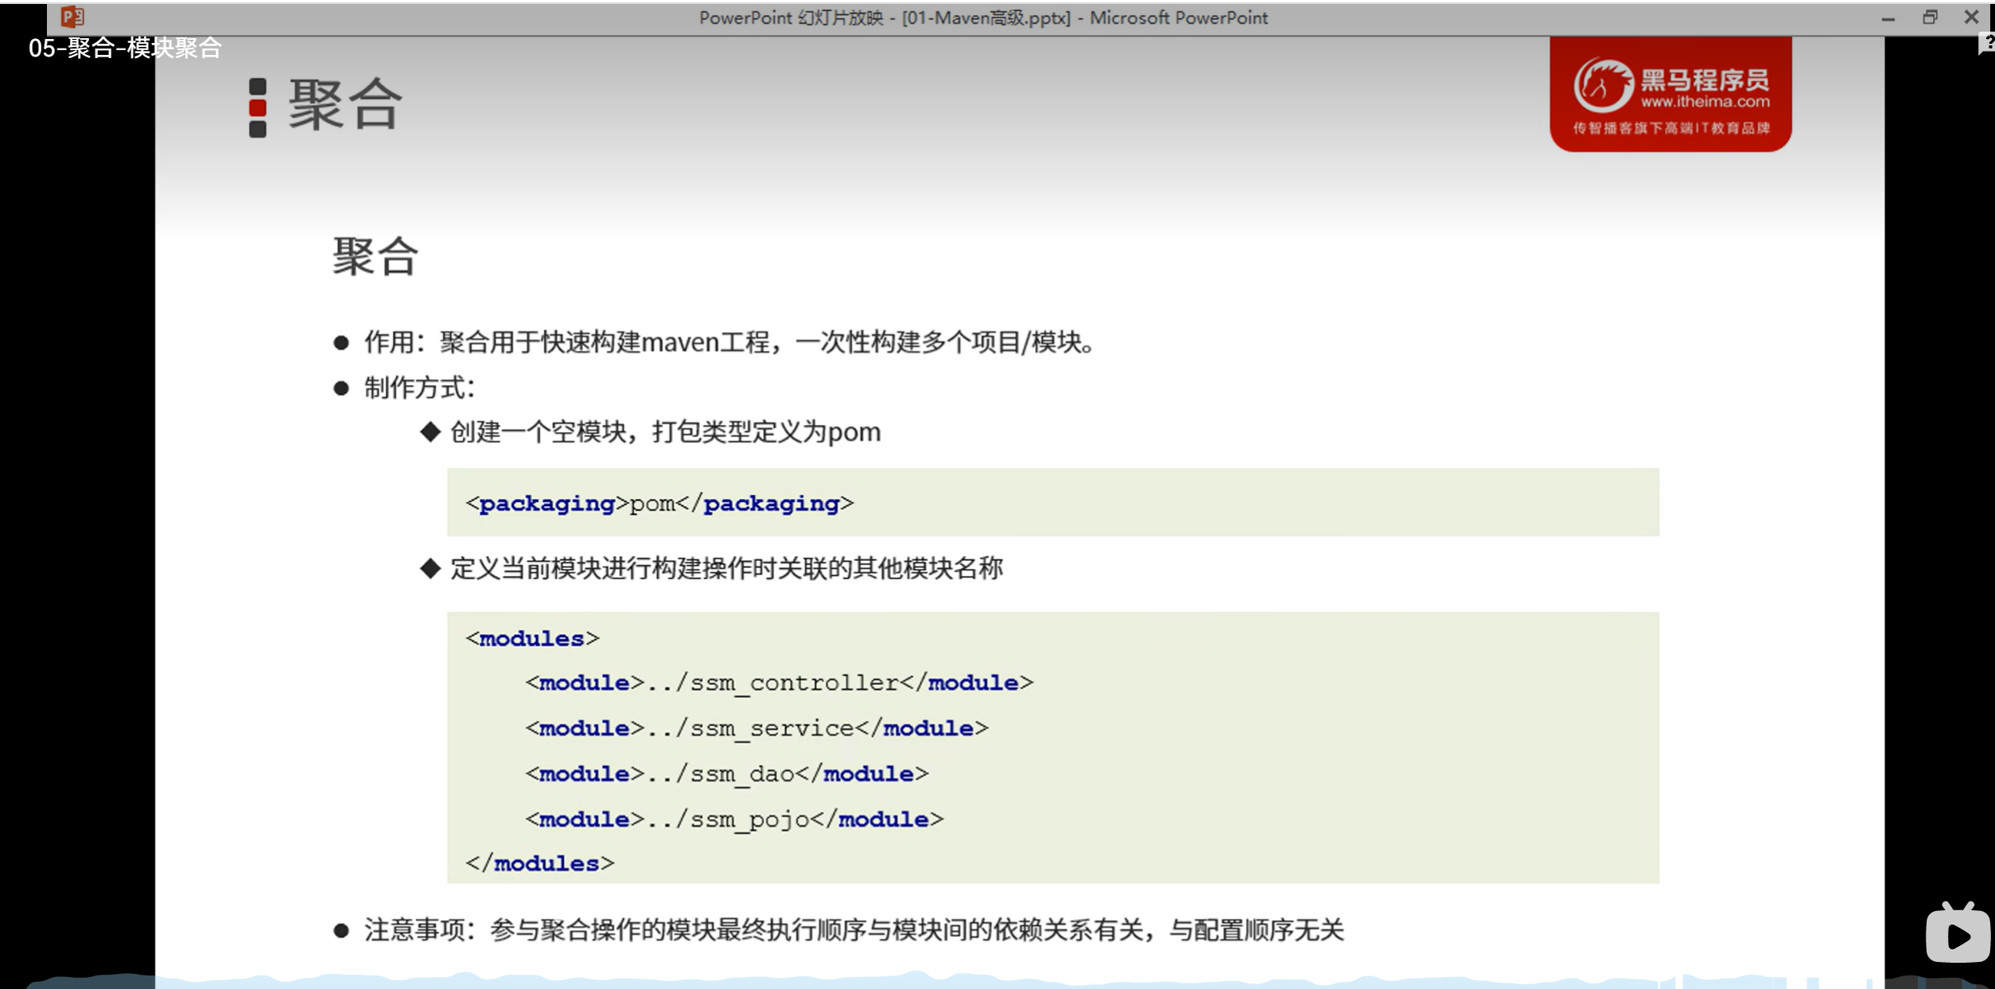The image size is (1995, 989).
Task: Restore down the PowerPoint window
Action: (1930, 18)
